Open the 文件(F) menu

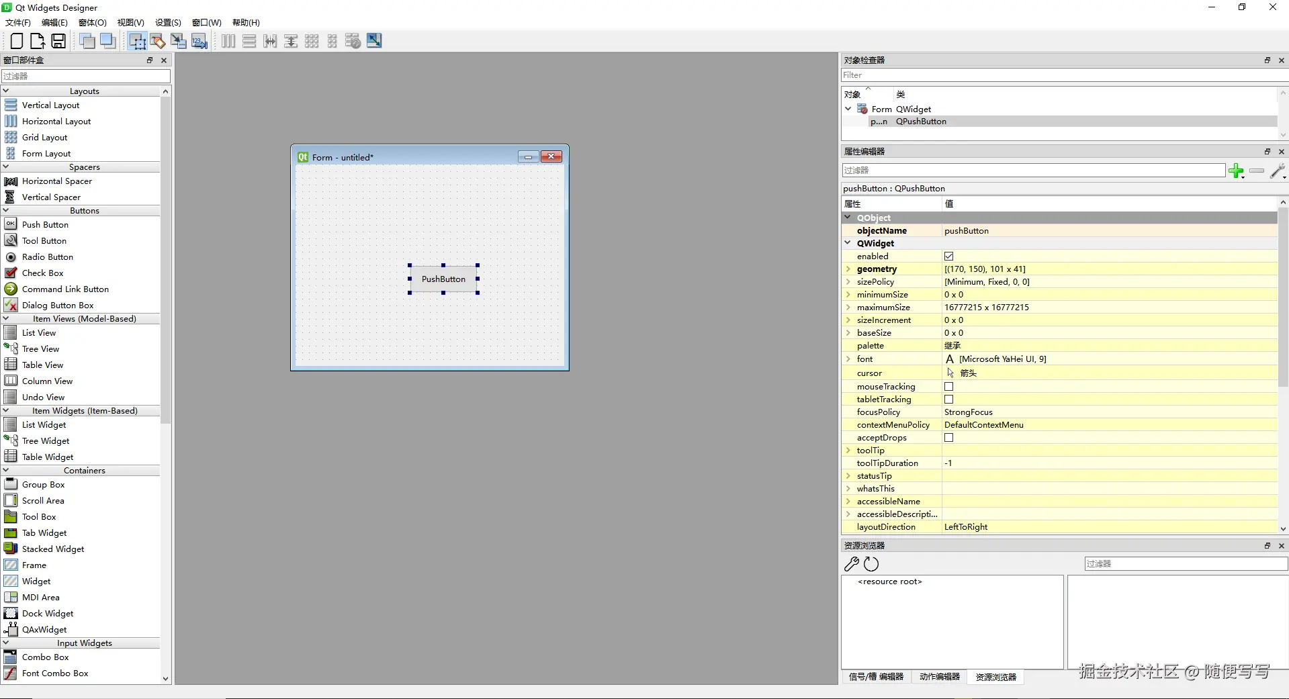click(18, 22)
